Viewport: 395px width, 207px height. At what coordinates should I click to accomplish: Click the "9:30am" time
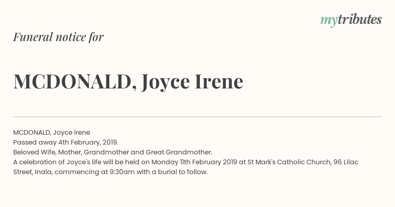(x=123, y=172)
